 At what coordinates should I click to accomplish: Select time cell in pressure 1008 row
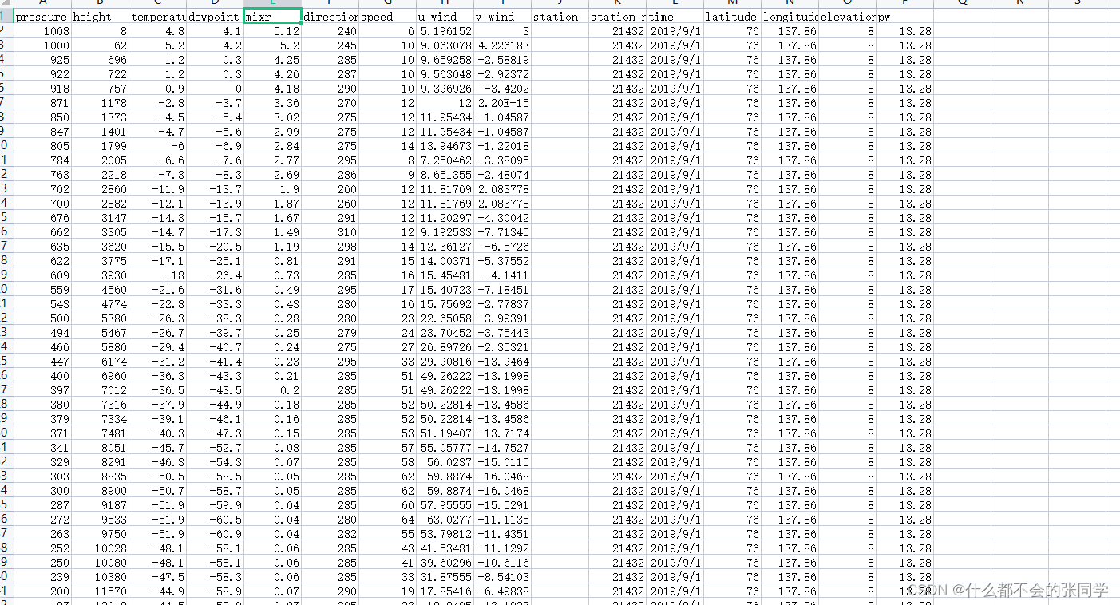click(675, 31)
